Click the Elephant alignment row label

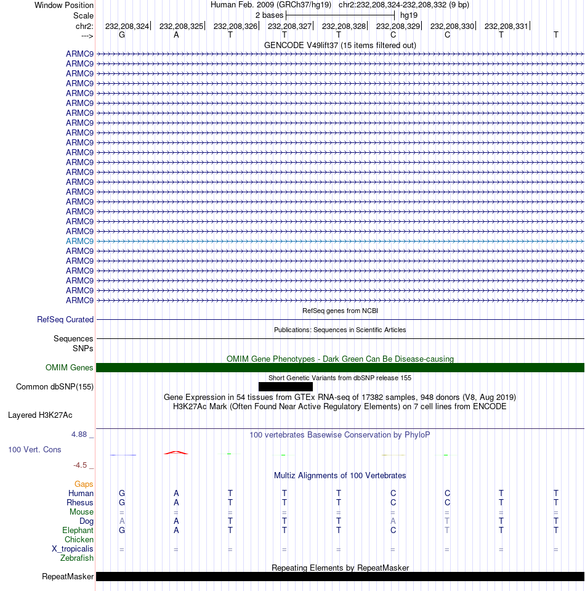[x=78, y=531]
